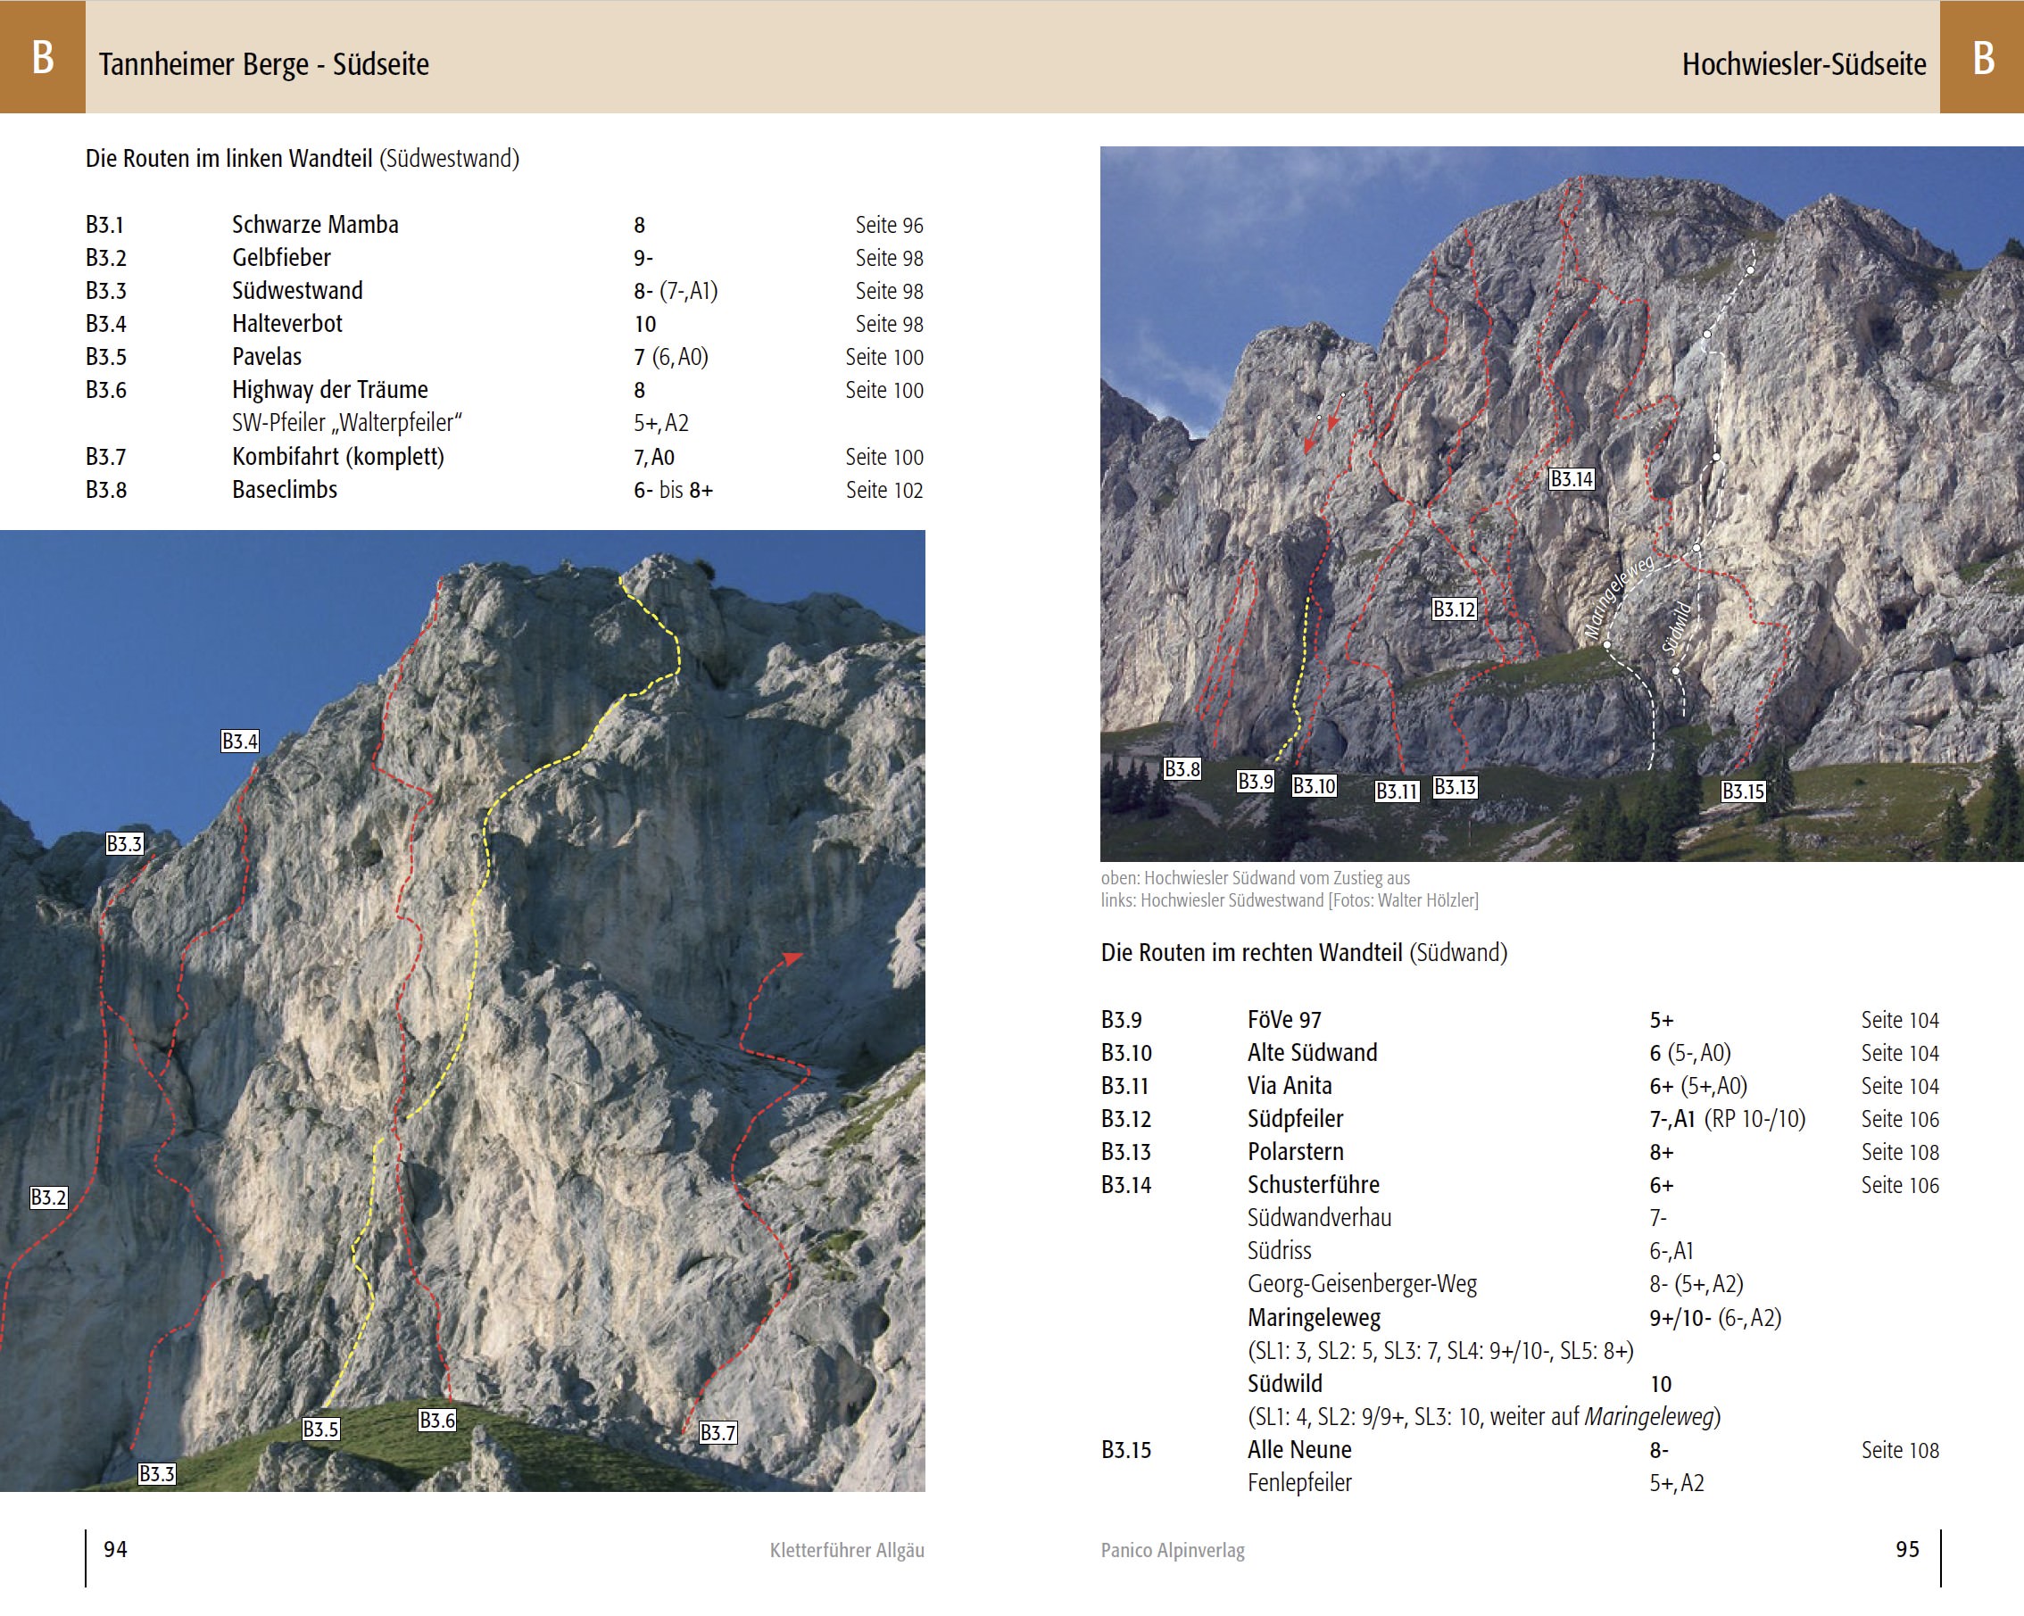
Task: Click the route name 'Via Anita'
Action: click(x=1290, y=1086)
